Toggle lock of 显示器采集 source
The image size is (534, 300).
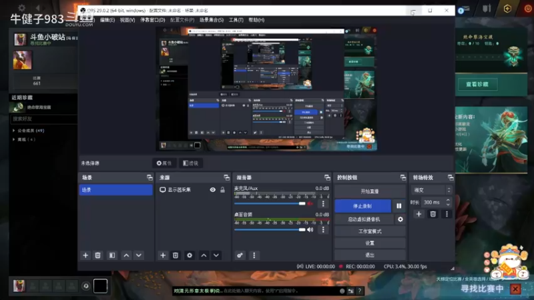222,190
